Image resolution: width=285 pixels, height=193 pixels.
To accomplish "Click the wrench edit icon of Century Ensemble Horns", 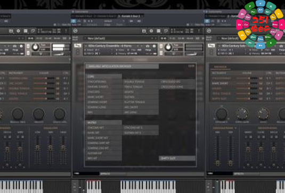I will (78, 46).
